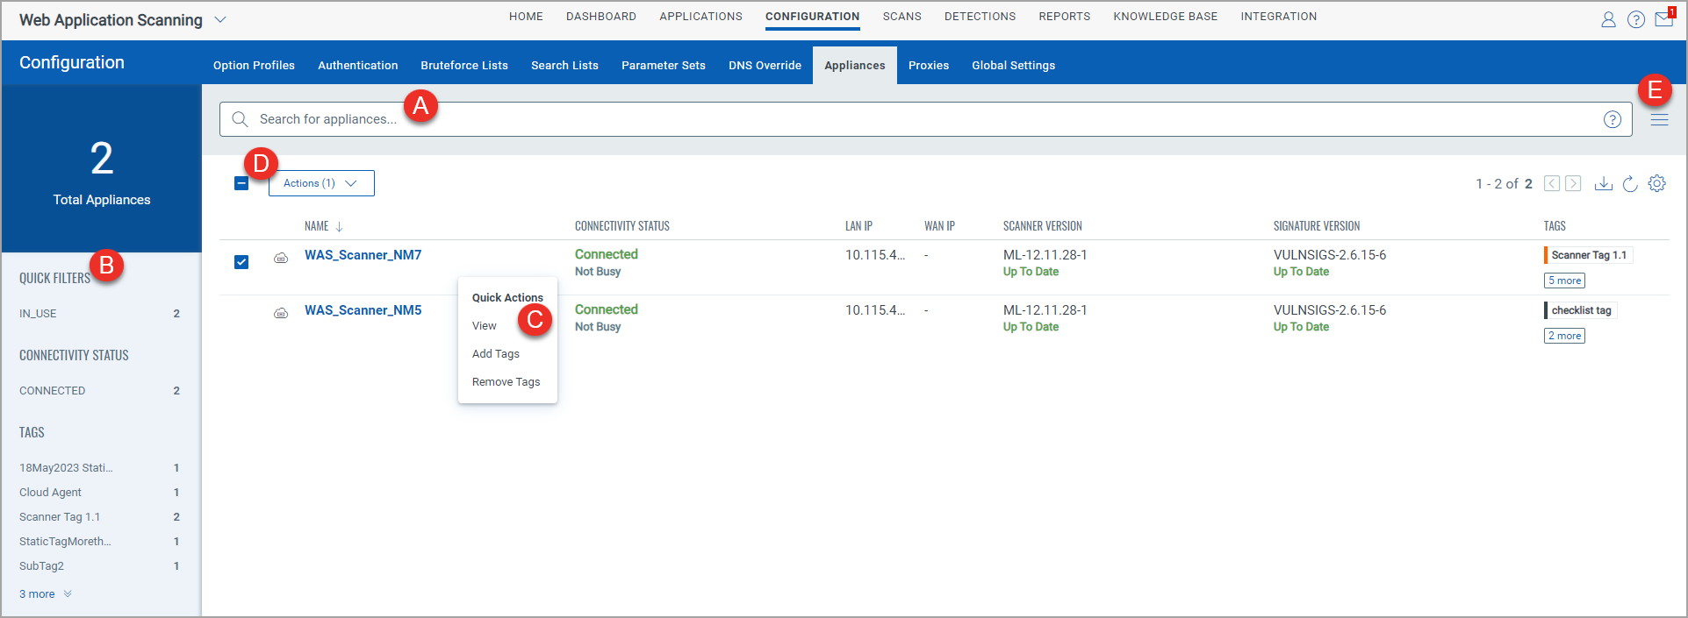Select the Total Appliances count tile
This screenshot has width=1688, height=618.
point(102,168)
